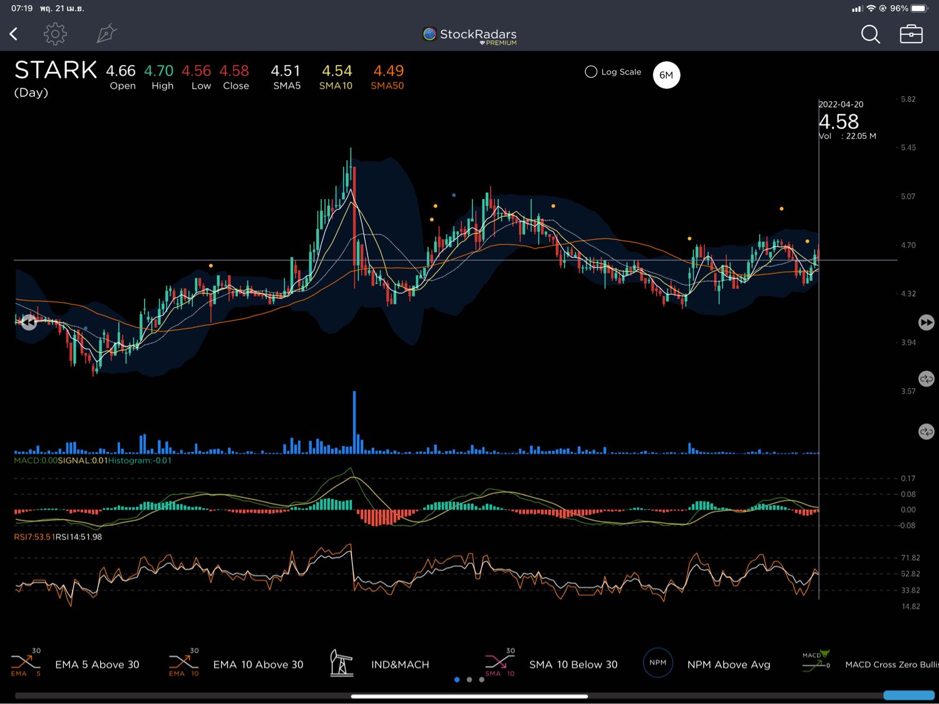
Task: Tap the STARK ticker symbol title
Action: tap(56, 70)
